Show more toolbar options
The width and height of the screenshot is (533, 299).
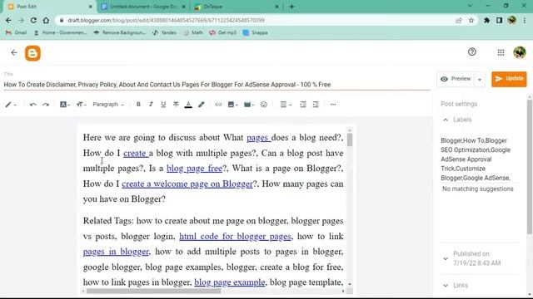[333, 105]
